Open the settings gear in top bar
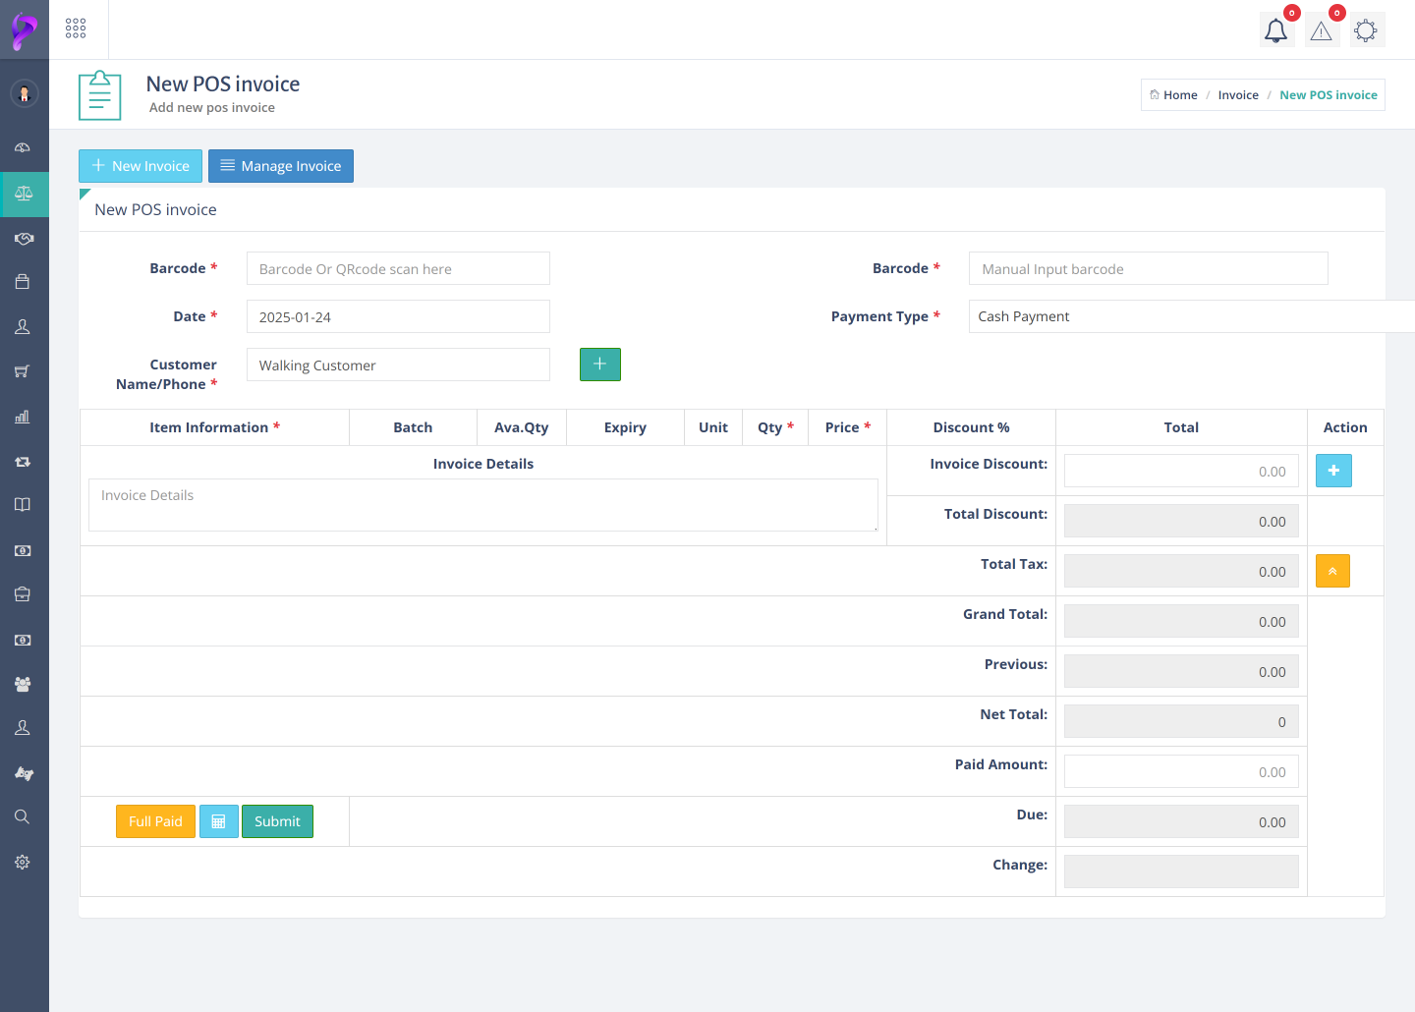1415x1012 pixels. click(1365, 30)
